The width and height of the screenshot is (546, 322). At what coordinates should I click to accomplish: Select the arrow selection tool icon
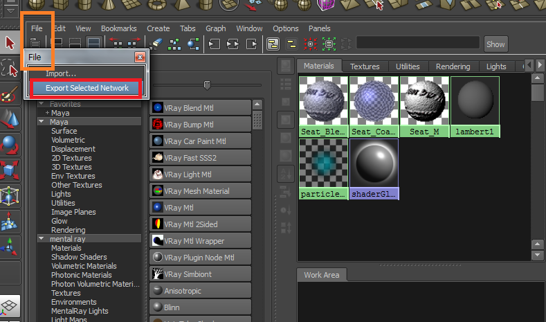[x=10, y=42]
